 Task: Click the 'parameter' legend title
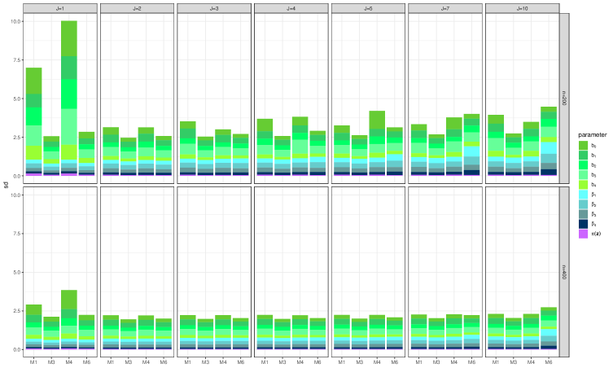pos(593,135)
